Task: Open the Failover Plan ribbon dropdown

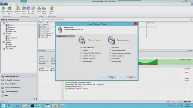Action: [51, 10]
